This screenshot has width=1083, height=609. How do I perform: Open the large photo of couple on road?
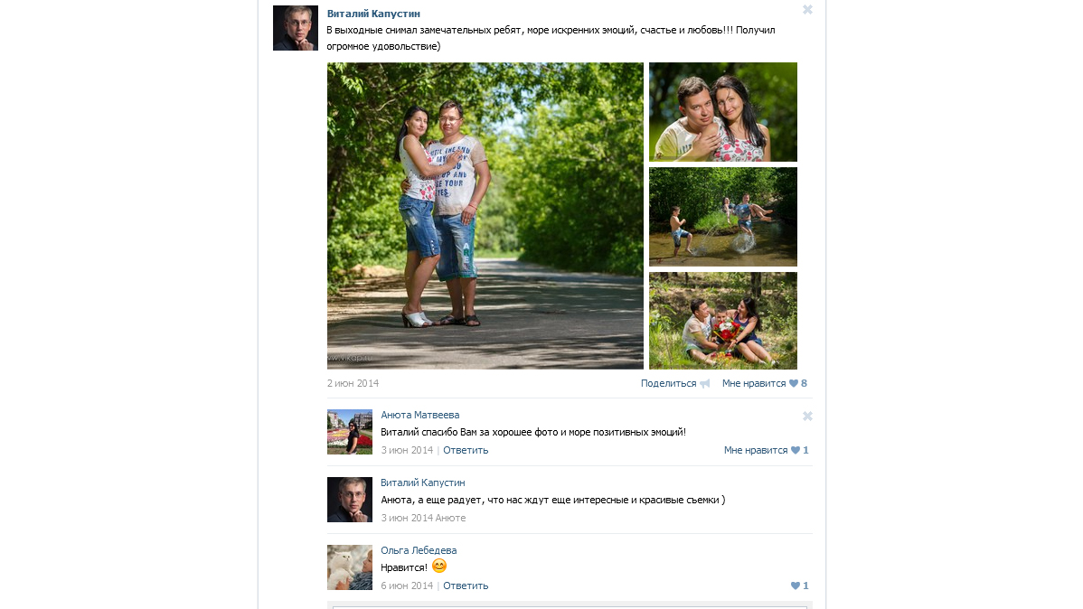point(485,215)
